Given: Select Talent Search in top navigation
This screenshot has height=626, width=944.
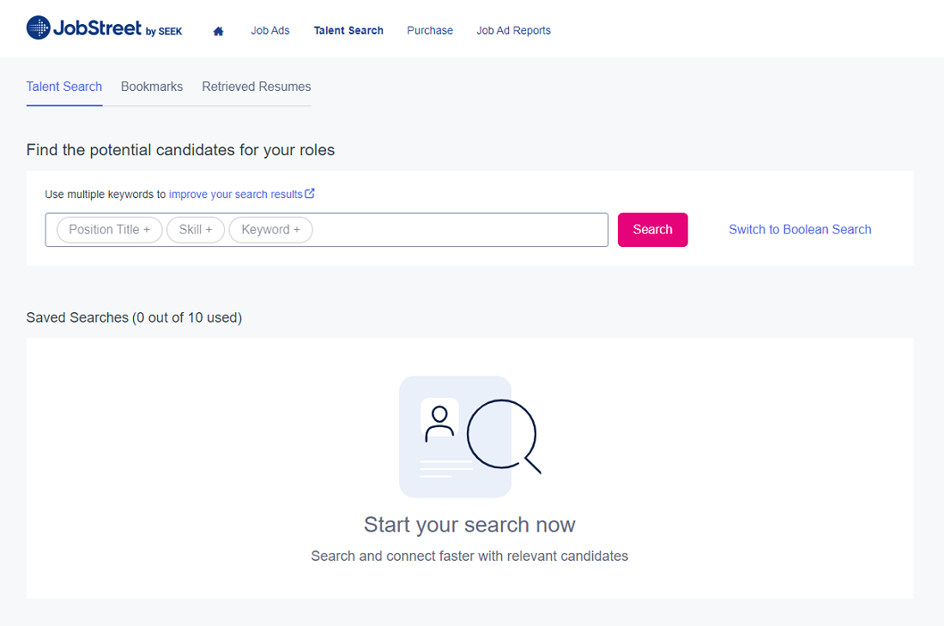Looking at the screenshot, I should tap(348, 31).
